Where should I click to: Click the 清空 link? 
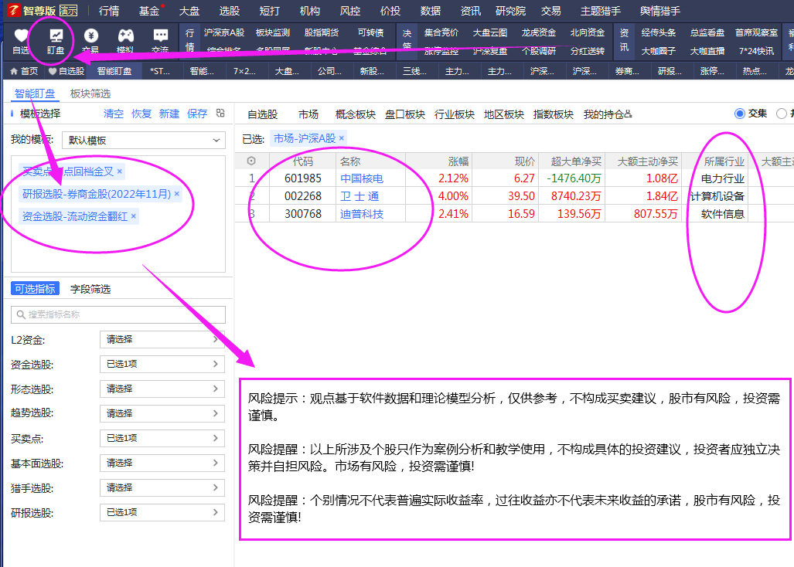(114, 114)
